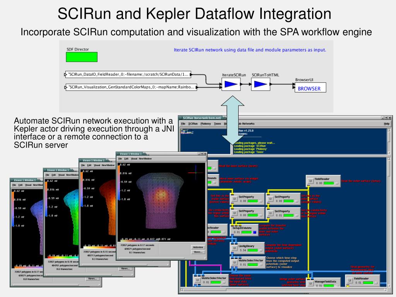The height and width of the screenshot is (297, 396).
Task: Select the SCIRun_DataIO_FieldReader_0 string parameter box
Action: (128, 75)
